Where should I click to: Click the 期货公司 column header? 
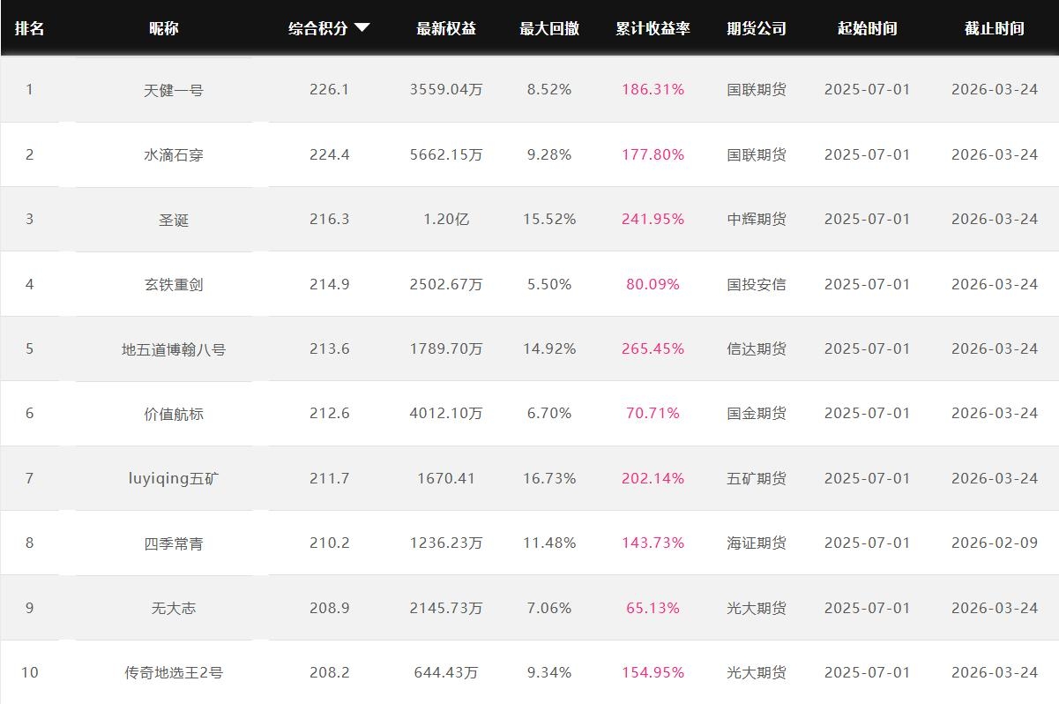(x=757, y=28)
